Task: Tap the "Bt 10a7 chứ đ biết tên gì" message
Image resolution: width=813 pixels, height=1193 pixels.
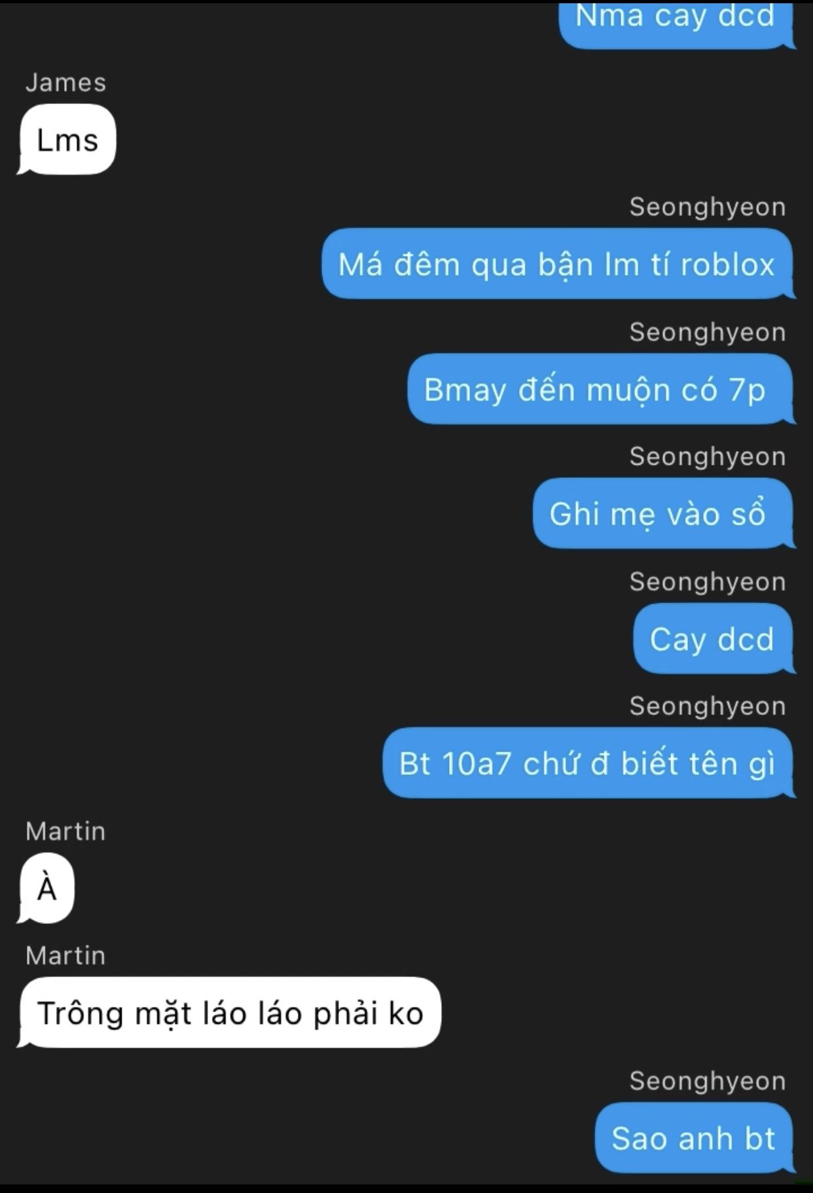Action: click(x=588, y=763)
